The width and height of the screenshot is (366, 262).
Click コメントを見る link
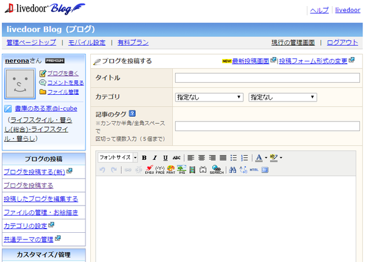coord(66,83)
